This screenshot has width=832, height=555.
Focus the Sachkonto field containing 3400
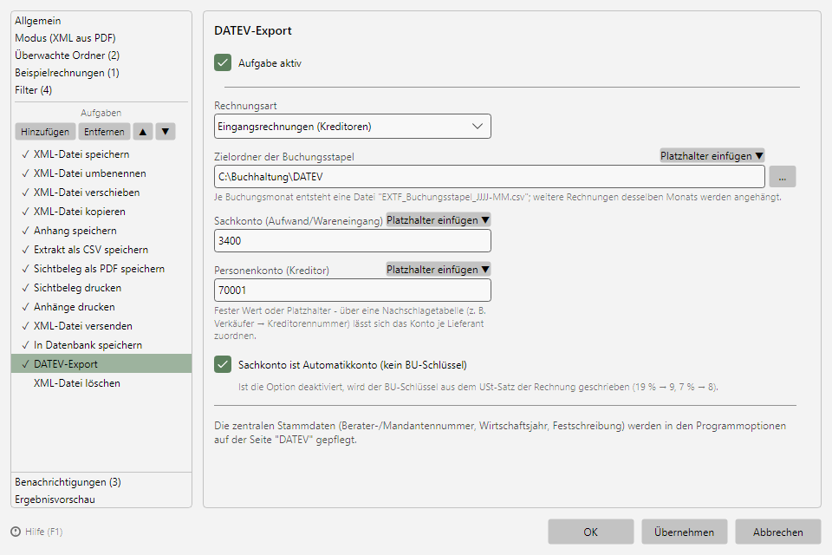point(353,240)
